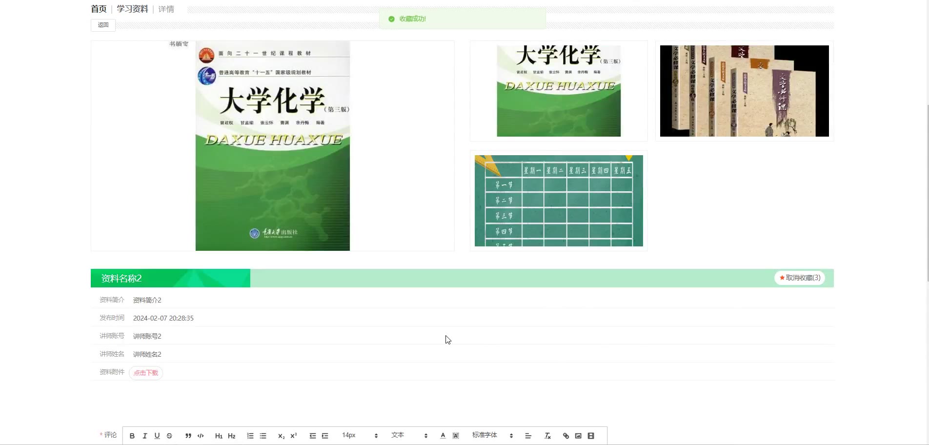Viewport: 929px width, 445px height.
Task: Toggle strikethrough formatting in comment editor
Action: [169, 436]
